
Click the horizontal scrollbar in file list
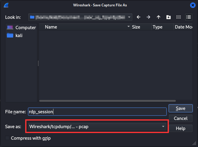[x=108, y=101]
